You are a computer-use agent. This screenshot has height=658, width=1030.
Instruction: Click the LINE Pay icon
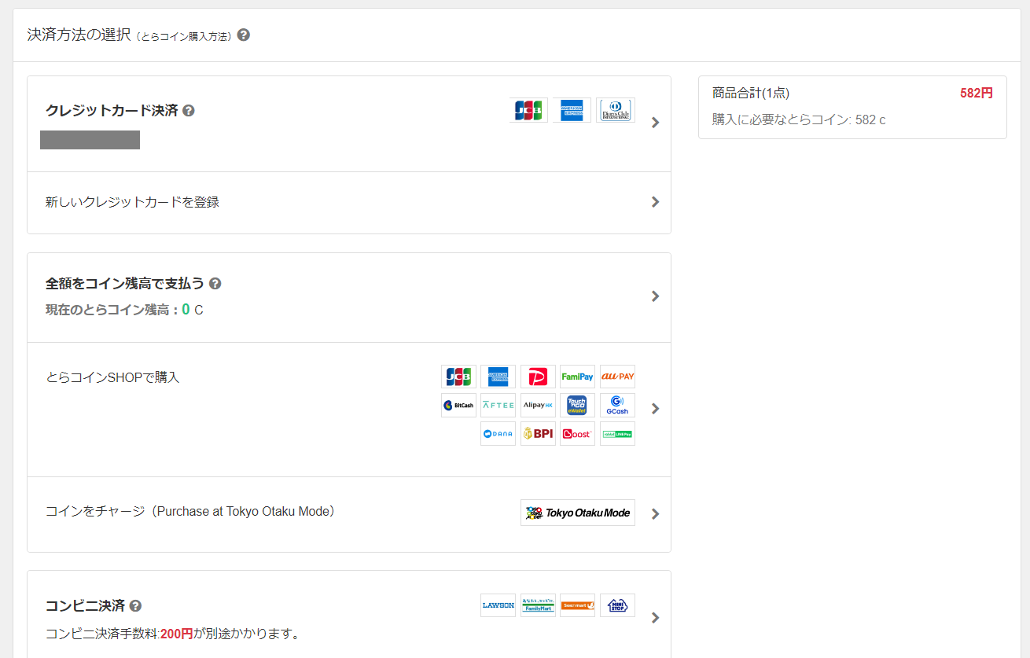(617, 433)
